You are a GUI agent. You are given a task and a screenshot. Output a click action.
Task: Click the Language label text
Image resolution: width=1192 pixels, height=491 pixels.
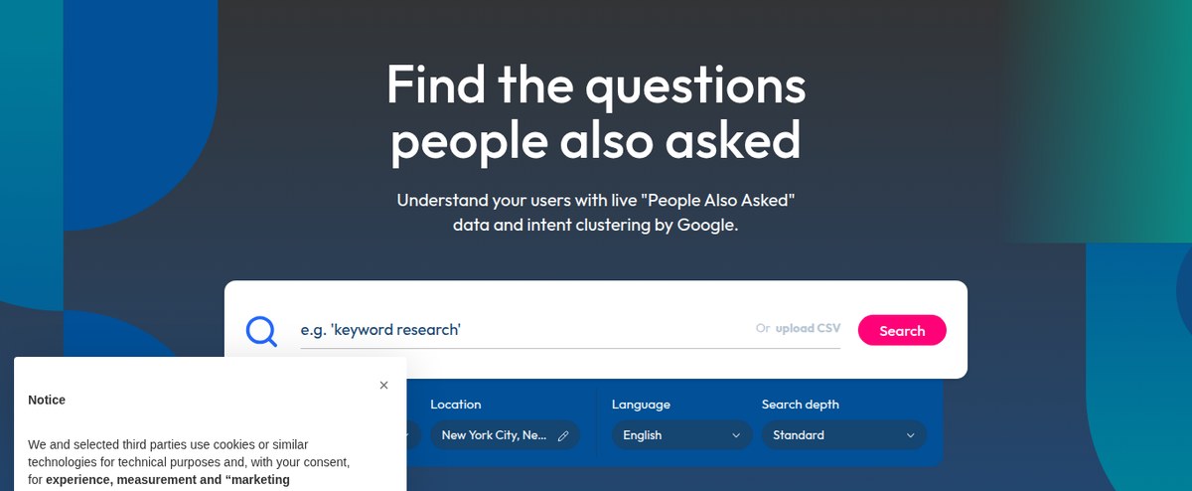pos(641,405)
